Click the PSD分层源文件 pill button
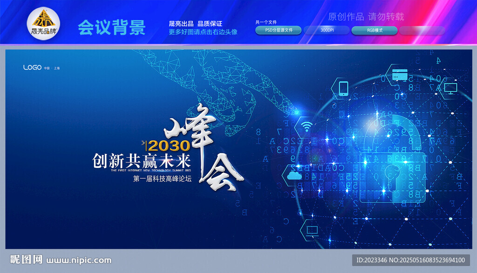This screenshot has width=477, height=273. pyautogui.click(x=279, y=30)
